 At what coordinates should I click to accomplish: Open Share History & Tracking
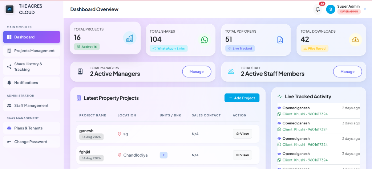pyautogui.click(x=32, y=67)
